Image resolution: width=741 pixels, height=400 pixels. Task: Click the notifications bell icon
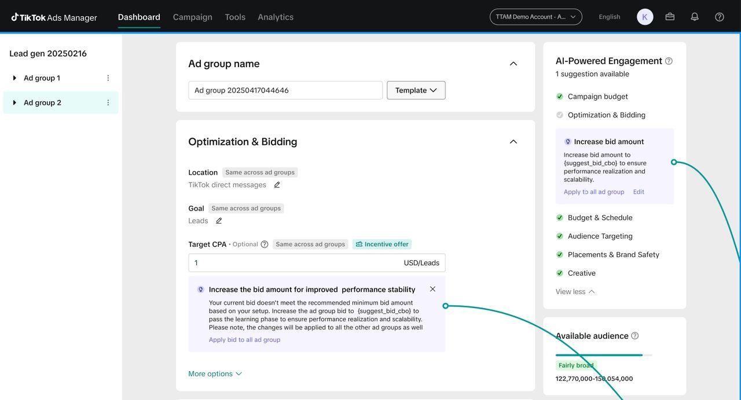695,17
